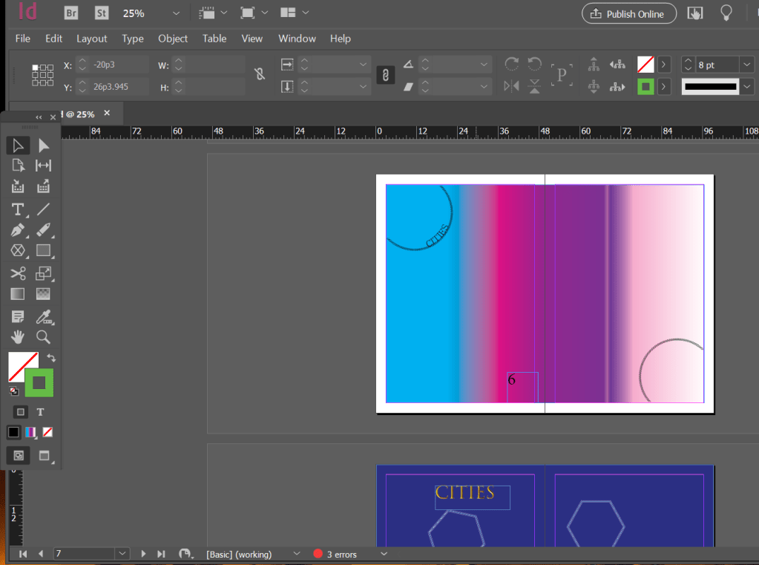
Task: Open Adobe Bridge via Br icon
Action: 71,13
